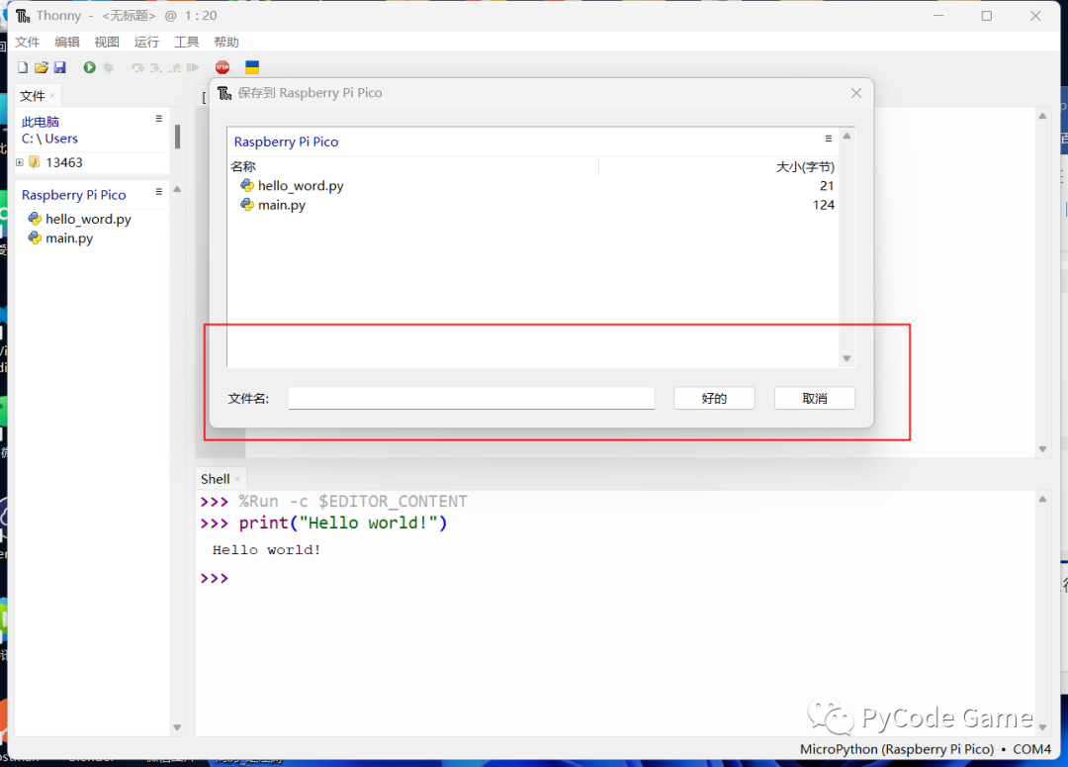This screenshot has width=1068, height=767.
Task: Click the MicroPython (Raspberry Pi Pico) interpreter status
Action: click(896, 749)
